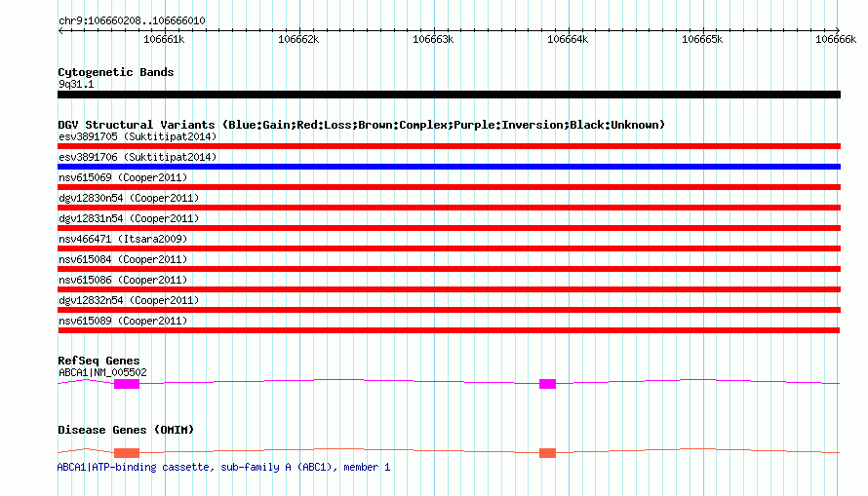Click the blue gain bar for esv3891706
The height and width of the screenshot is (496, 868).
coord(449,167)
